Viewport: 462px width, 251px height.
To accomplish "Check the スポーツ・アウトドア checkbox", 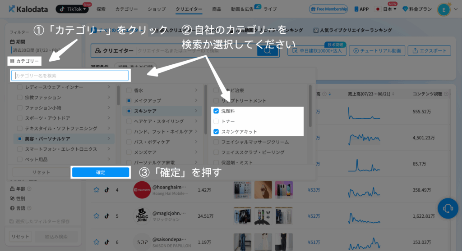I will coord(20,118).
